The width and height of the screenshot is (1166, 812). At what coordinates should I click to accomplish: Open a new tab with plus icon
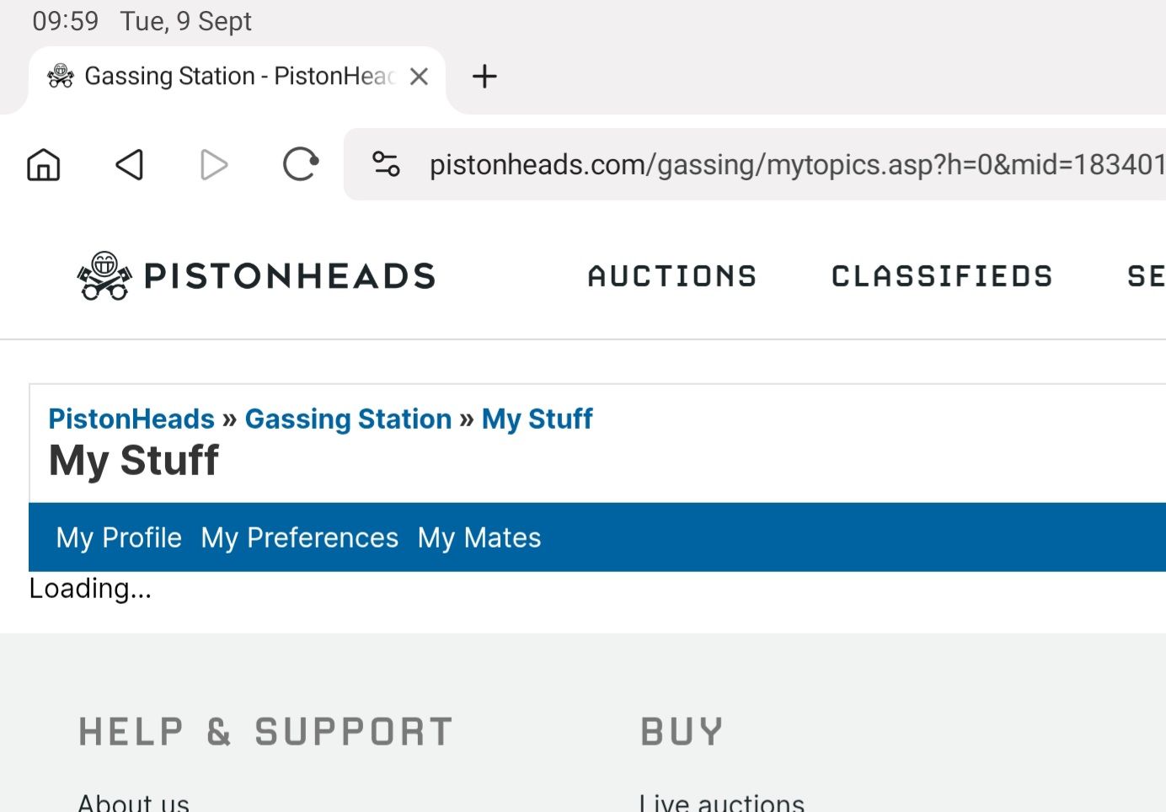484,77
